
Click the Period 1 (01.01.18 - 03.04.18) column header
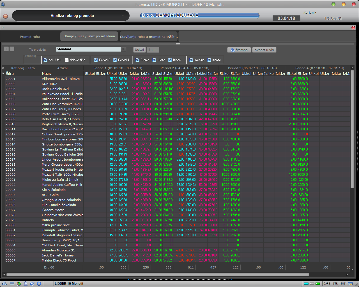click(118, 68)
